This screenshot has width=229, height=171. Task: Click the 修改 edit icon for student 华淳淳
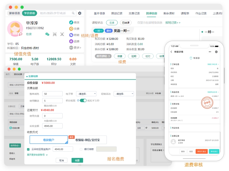tap(71, 22)
